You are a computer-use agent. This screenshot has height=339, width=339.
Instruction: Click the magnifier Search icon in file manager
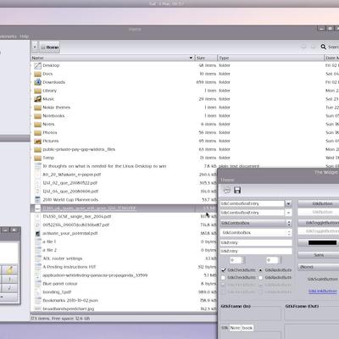coord(323,47)
